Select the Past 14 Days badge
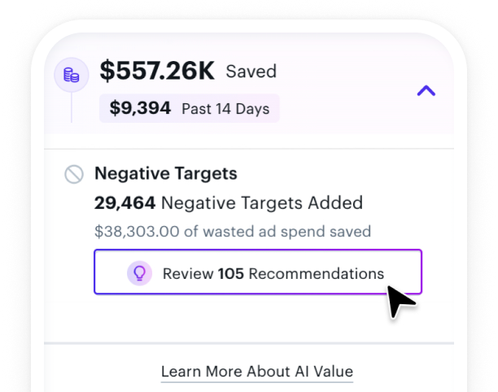 [189, 108]
